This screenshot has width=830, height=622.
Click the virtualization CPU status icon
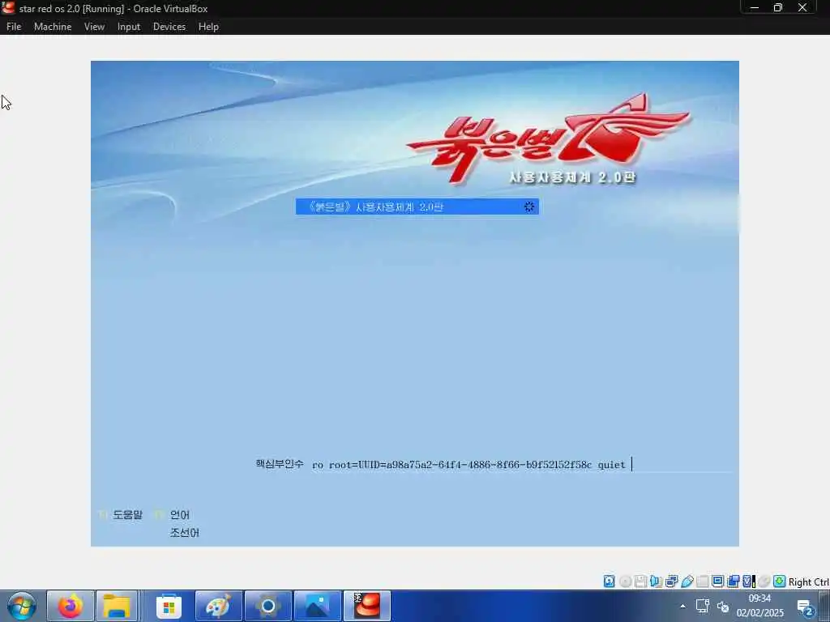pos(748,582)
